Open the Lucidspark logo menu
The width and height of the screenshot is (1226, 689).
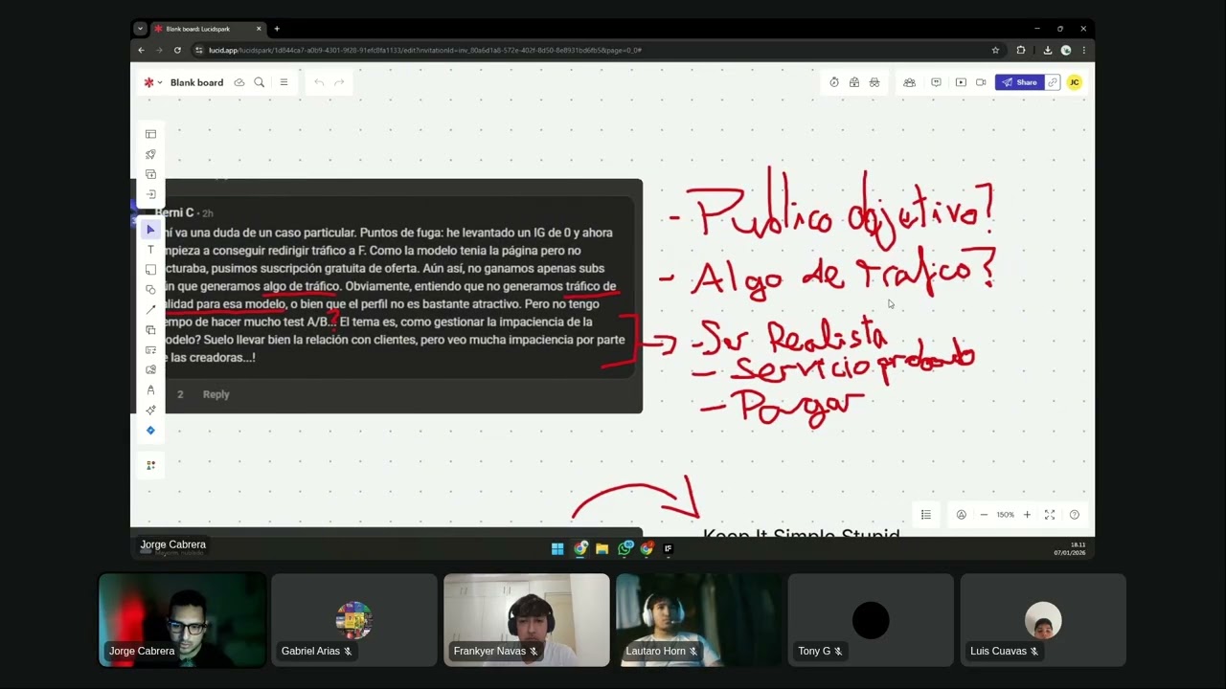point(152,82)
